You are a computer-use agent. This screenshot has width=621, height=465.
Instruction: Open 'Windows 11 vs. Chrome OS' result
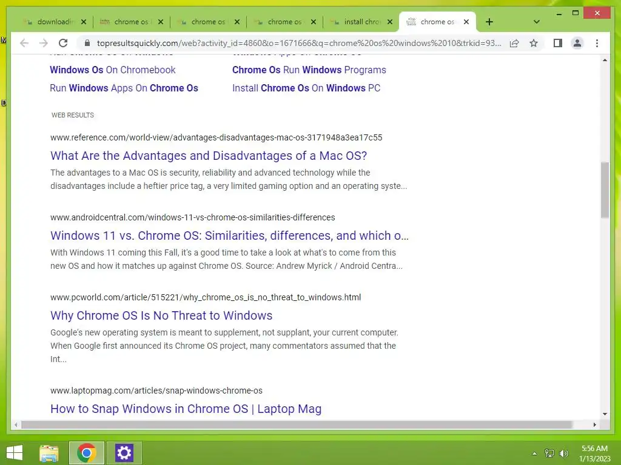pyautogui.click(x=229, y=236)
